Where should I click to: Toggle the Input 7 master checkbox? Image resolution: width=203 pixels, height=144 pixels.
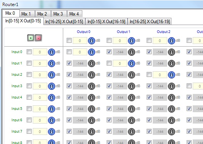pos(29,131)
